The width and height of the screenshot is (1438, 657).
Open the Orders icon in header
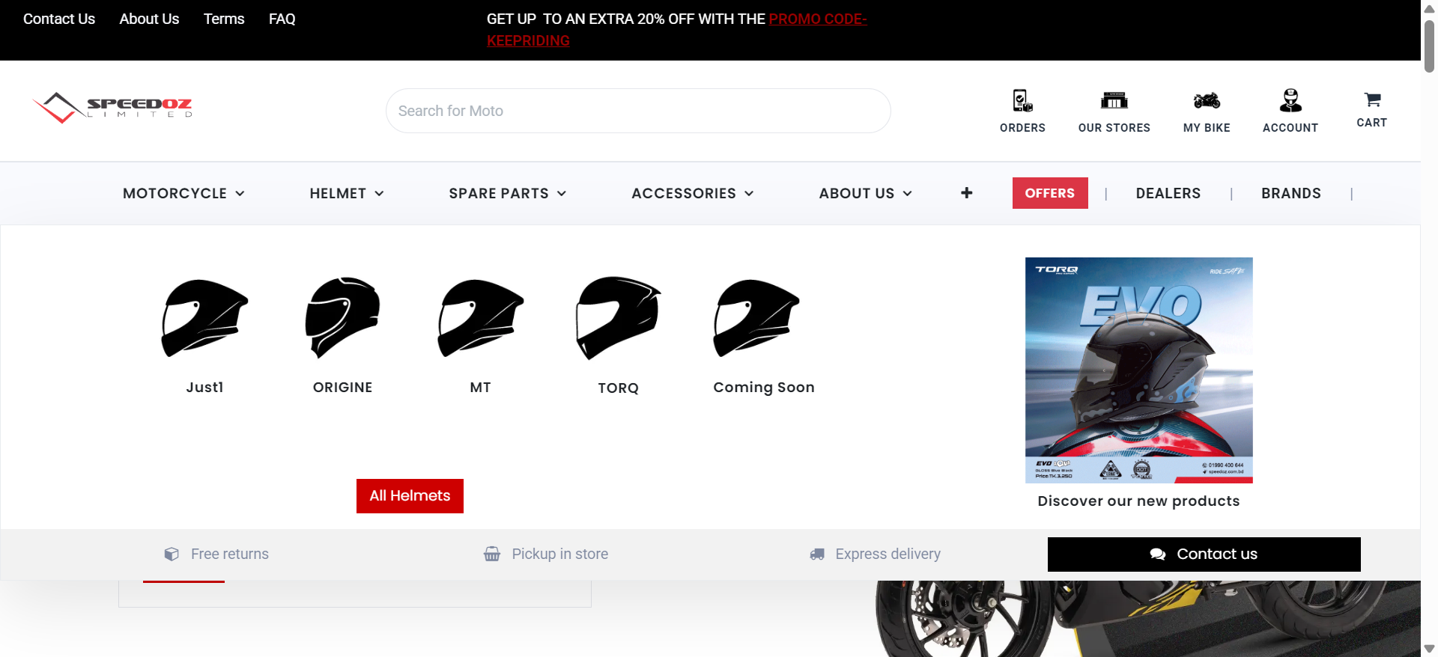coord(1022,100)
